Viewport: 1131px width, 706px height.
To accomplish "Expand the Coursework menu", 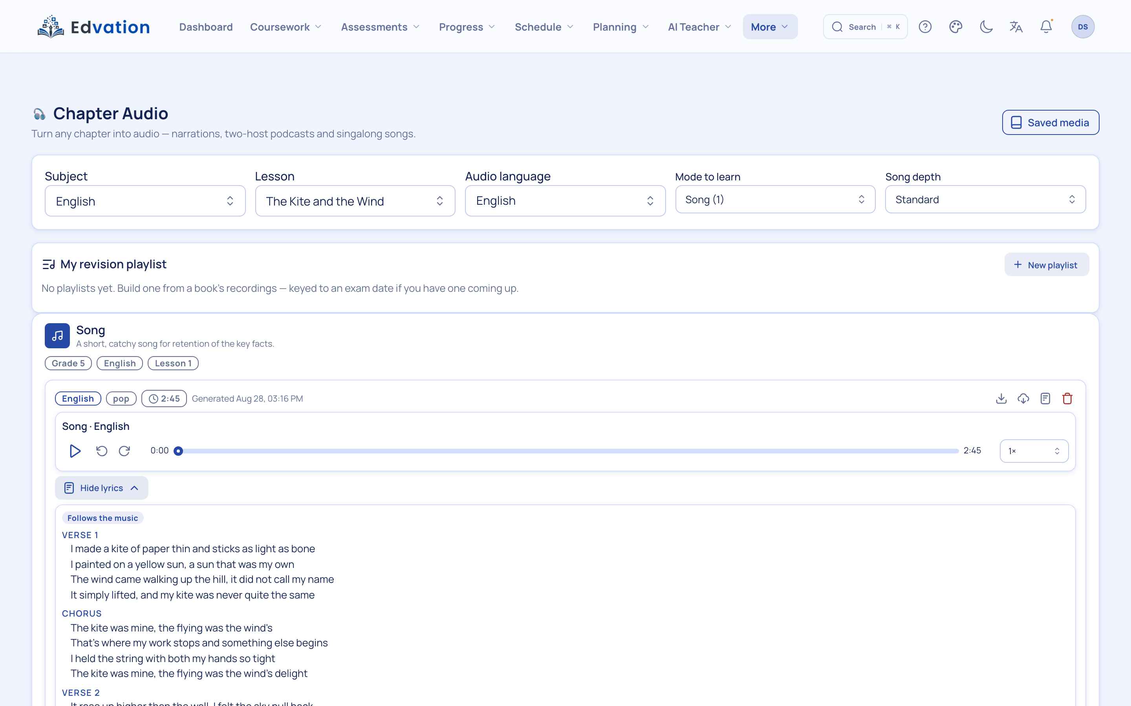I will [x=286, y=27].
